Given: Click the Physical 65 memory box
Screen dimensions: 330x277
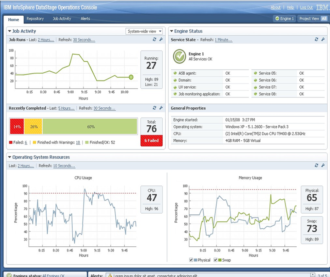Looking at the screenshot, I should coord(312,199).
